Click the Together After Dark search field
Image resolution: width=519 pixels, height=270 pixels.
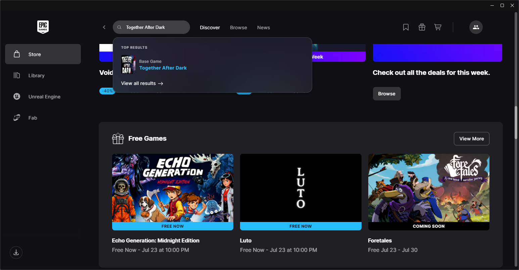click(151, 27)
